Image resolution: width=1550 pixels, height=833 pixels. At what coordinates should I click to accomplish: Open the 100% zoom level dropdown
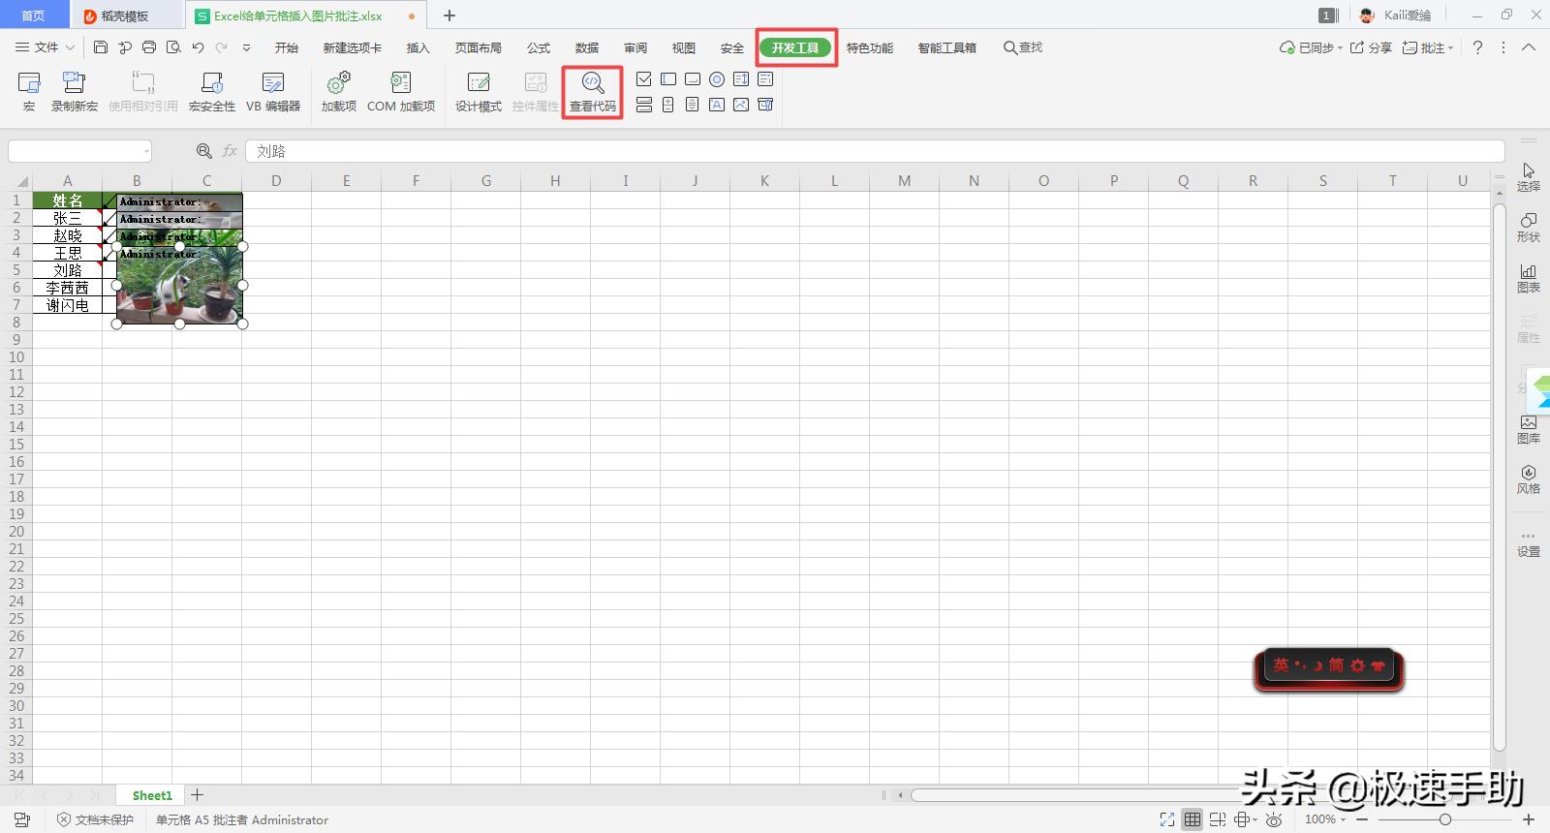coord(1325,819)
